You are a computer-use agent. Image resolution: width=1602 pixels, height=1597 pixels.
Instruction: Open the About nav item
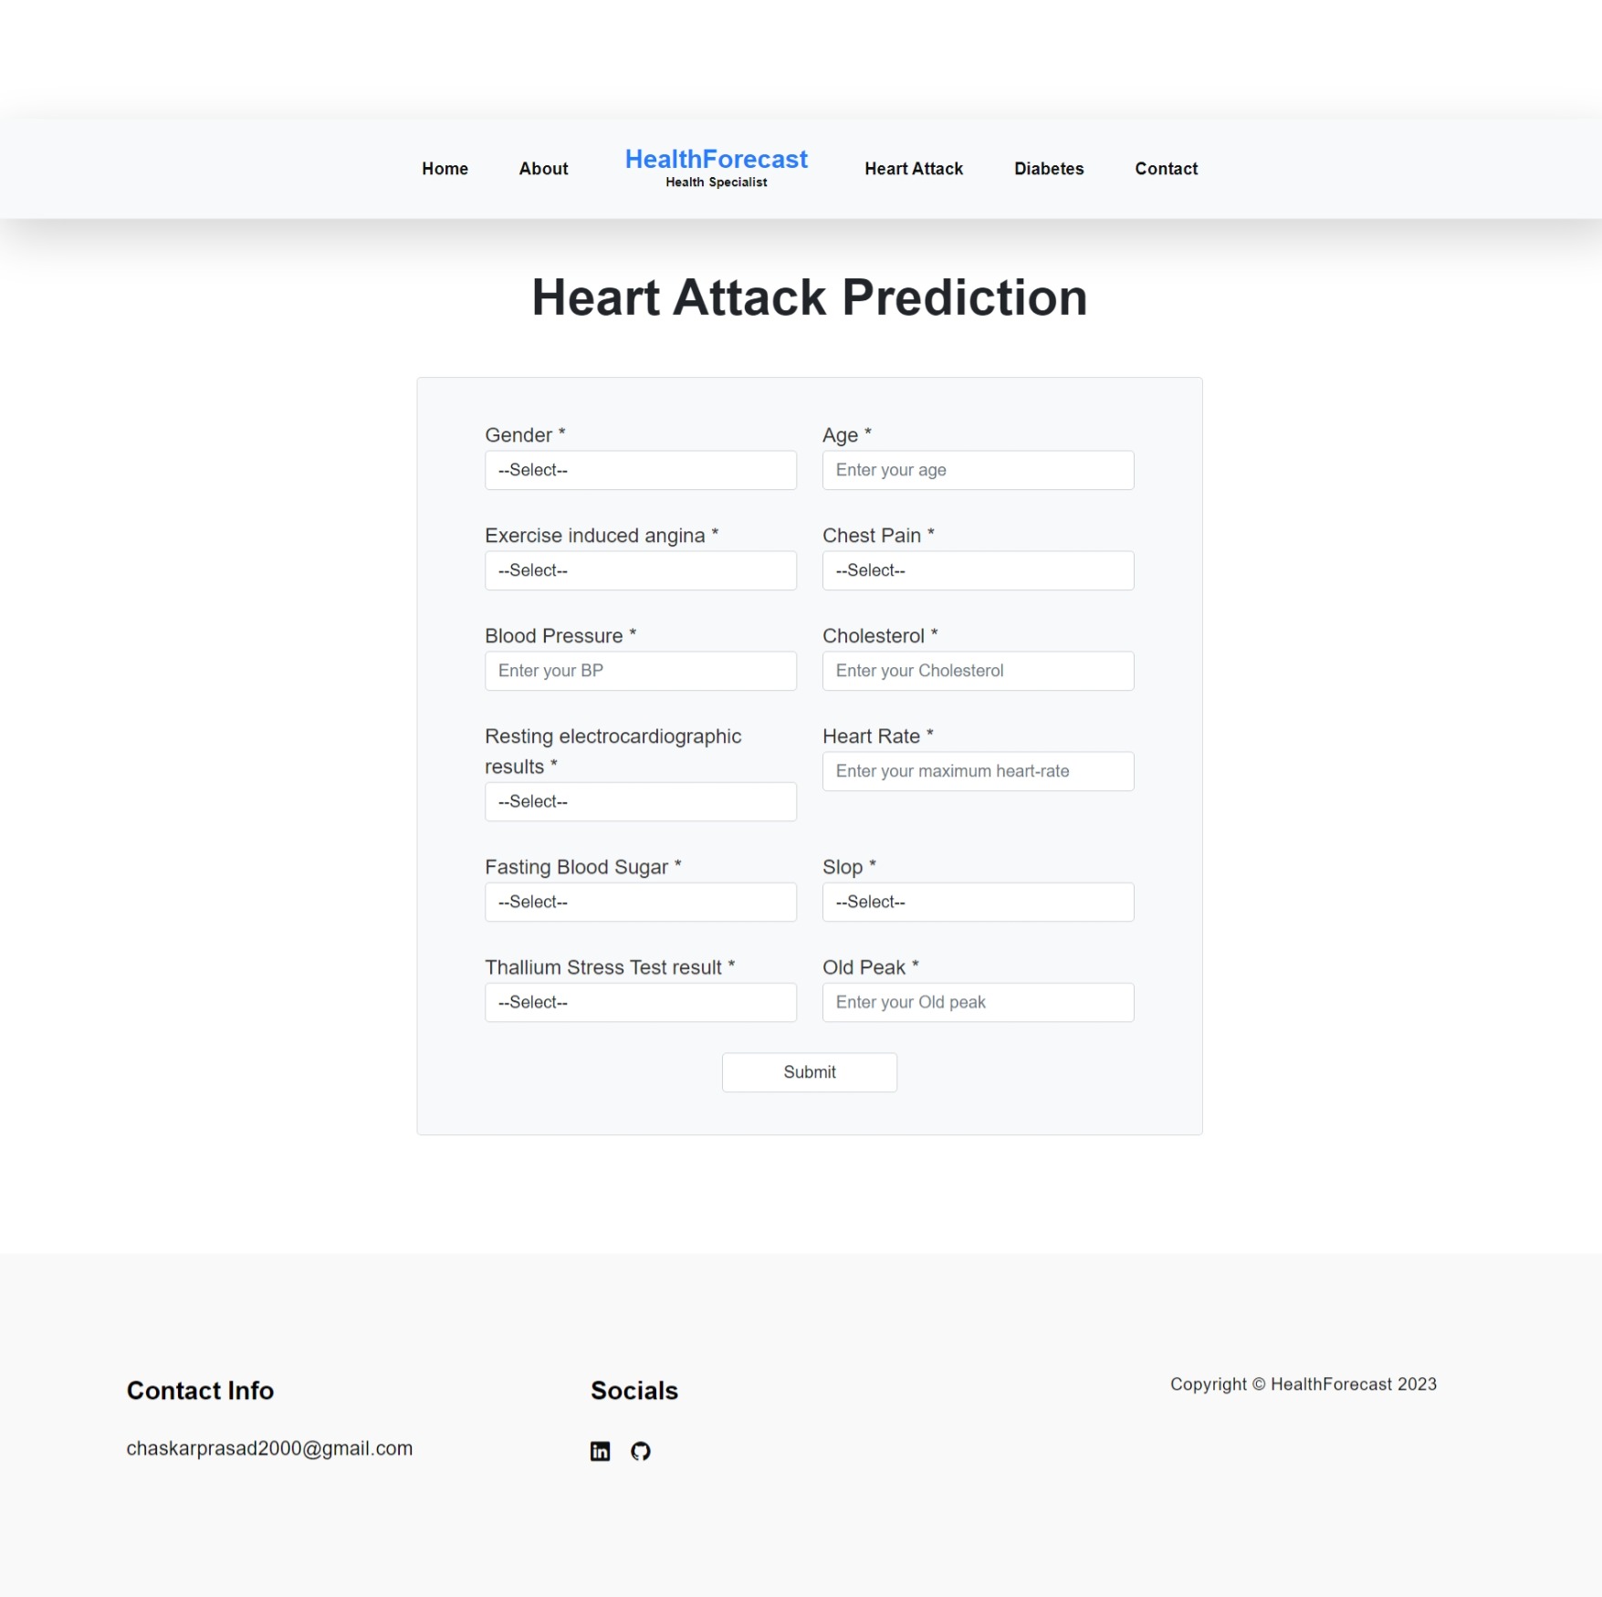[x=543, y=169]
